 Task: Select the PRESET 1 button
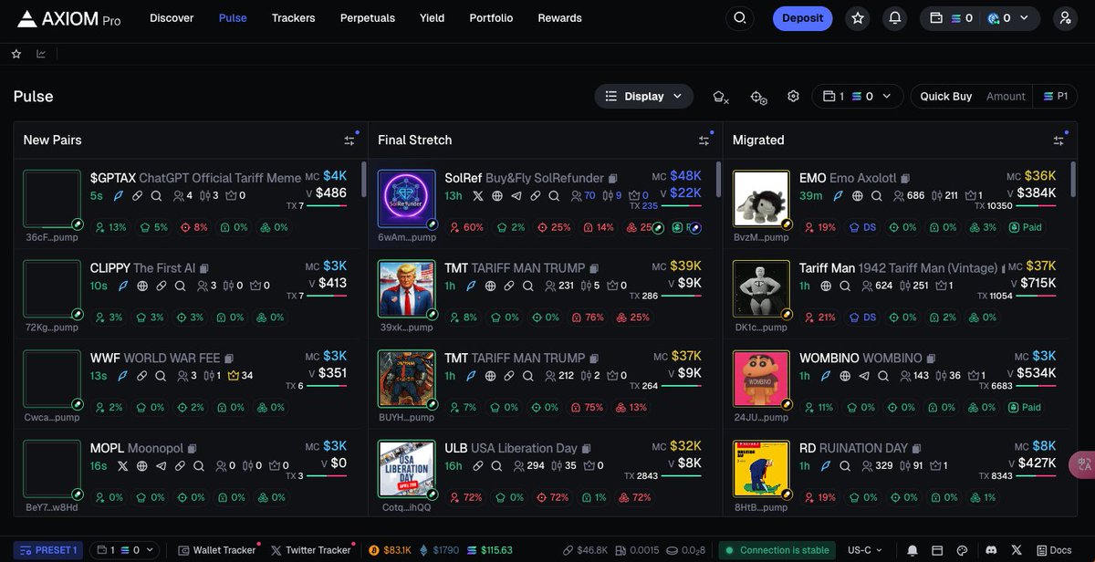(x=48, y=550)
